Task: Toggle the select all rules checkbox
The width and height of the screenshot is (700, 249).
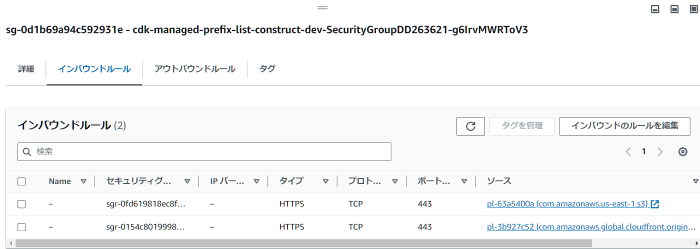Action: [21, 181]
